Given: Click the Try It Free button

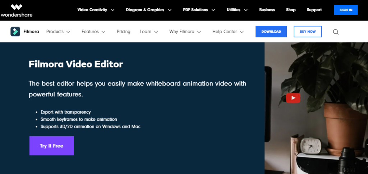Looking at the screenshot, I should click(x=52, y=146).
